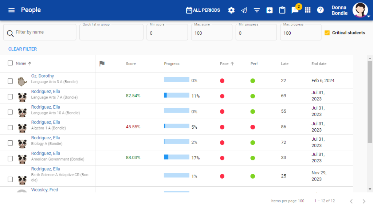Open the Quick list or group dropdown
Image resolution: width=373 pixels, height=210 pixels.
pyautogui.click(x=111, y=33)
